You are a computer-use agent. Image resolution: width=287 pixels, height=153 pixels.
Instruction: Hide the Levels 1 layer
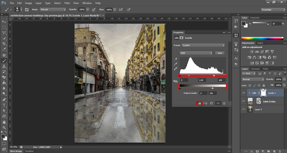244,93
